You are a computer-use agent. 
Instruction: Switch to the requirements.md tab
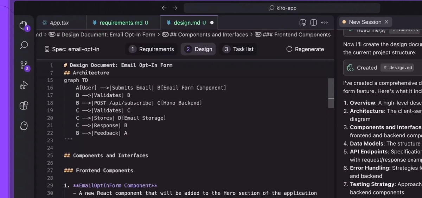[x=123, y=23]
